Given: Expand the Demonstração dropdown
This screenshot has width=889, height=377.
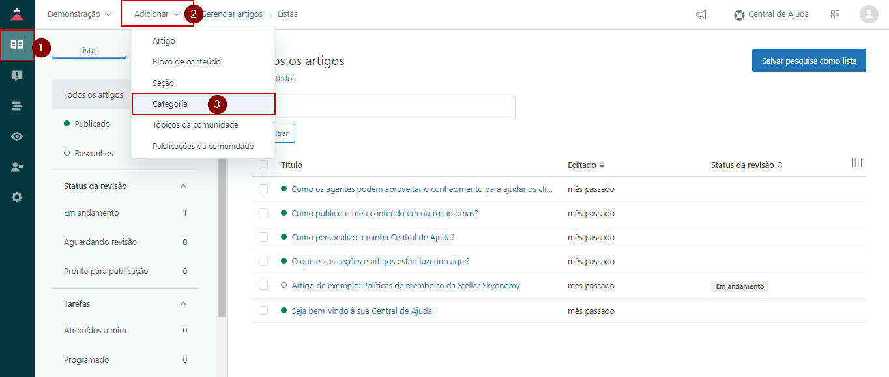Looking at the screenshot, I should tap(79, 14).
